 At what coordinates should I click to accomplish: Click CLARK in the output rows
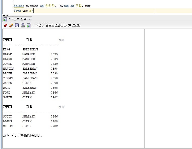click(x=8, y=59)
